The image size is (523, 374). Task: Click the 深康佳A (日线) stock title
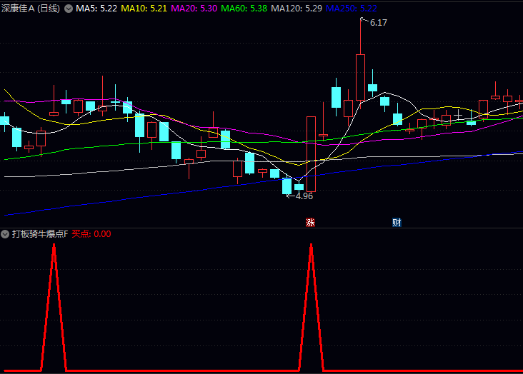coord(31,9)
